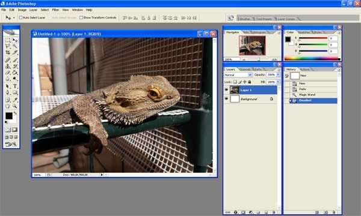Select the Slice tool
This screenshot has height=216, width=361.
tap(15, 53)
